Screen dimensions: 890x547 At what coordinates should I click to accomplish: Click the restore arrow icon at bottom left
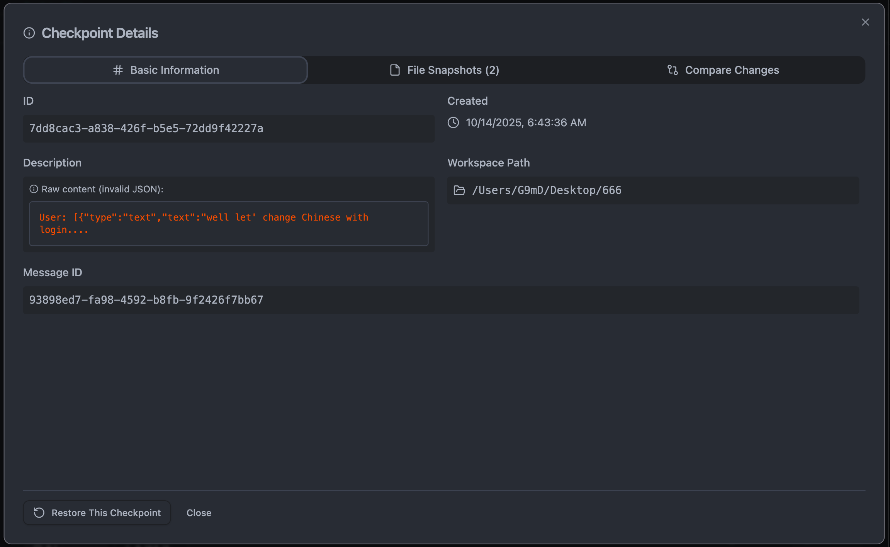pyautogui.click(x=39, y=513)
